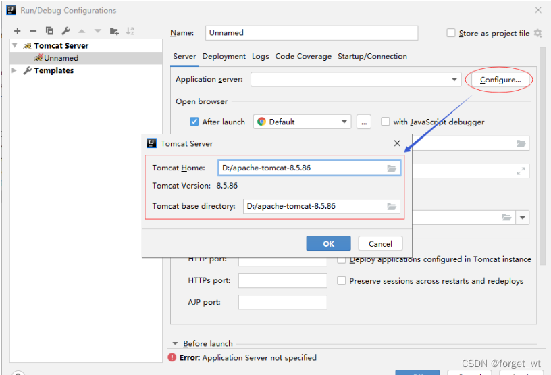The height and width of the screenshot is (375, 551).
Task: Collapse the Tomcat Server tree node
Action: tap(15, 45)
